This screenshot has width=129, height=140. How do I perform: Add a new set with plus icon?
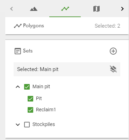click(113, 51)
